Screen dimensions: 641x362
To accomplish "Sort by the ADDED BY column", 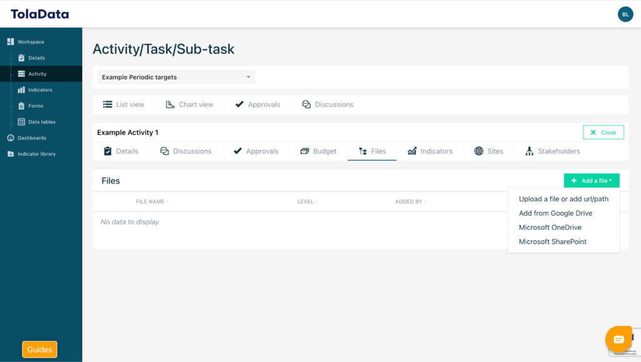I will pos(410,202).
